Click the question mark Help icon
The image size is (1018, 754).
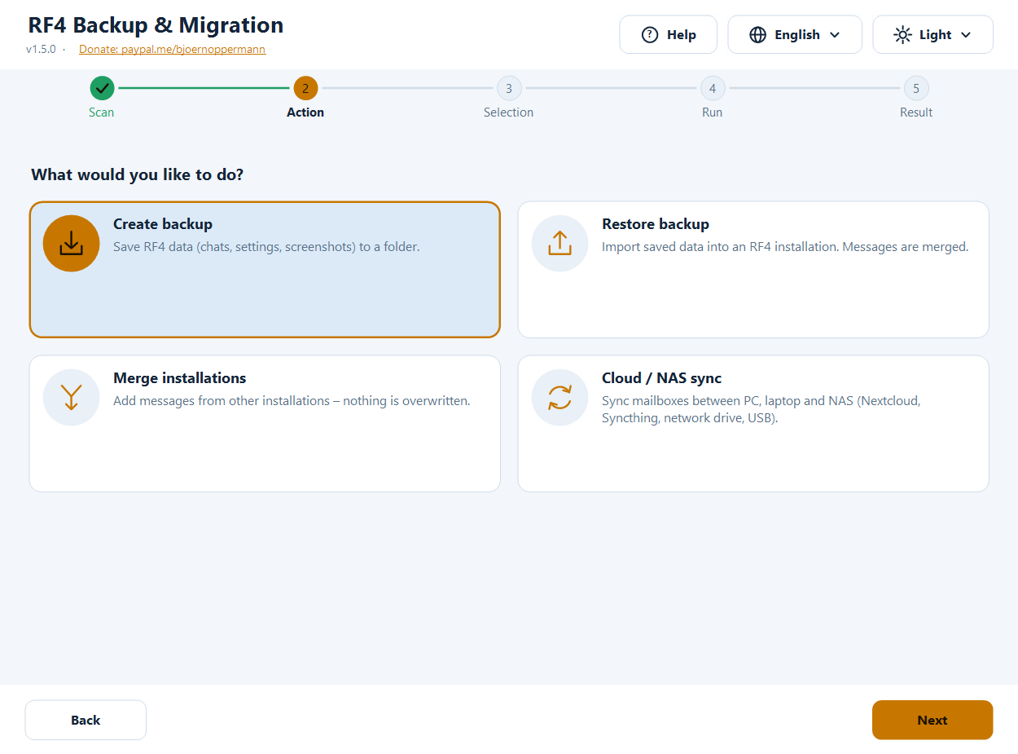(650, 34)
